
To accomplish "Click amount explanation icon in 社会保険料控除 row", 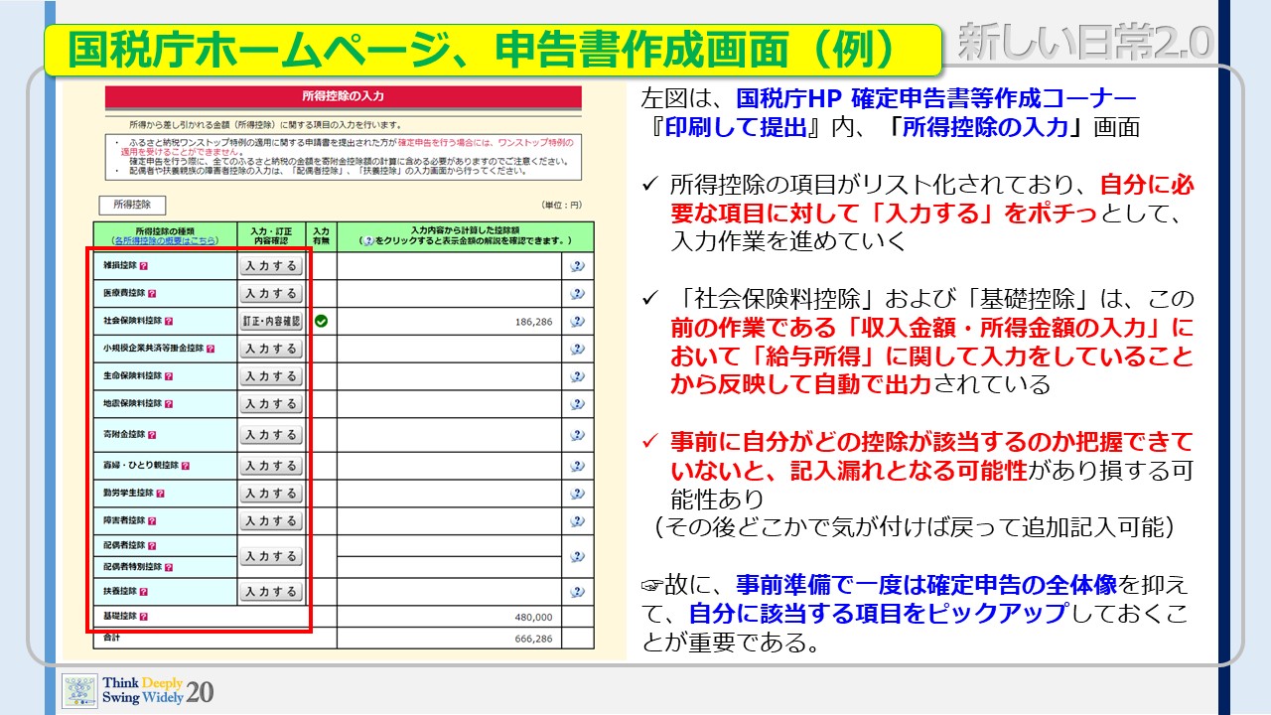I will click(578, 322).
